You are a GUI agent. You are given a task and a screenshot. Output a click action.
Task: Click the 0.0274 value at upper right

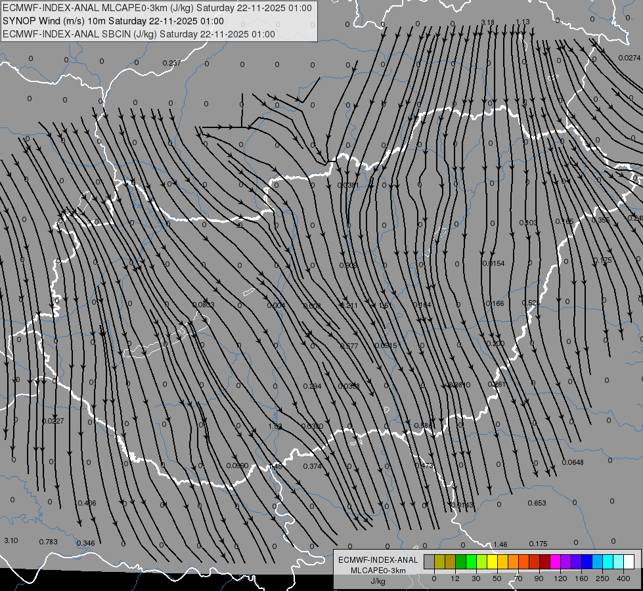(x=629, y=58)
